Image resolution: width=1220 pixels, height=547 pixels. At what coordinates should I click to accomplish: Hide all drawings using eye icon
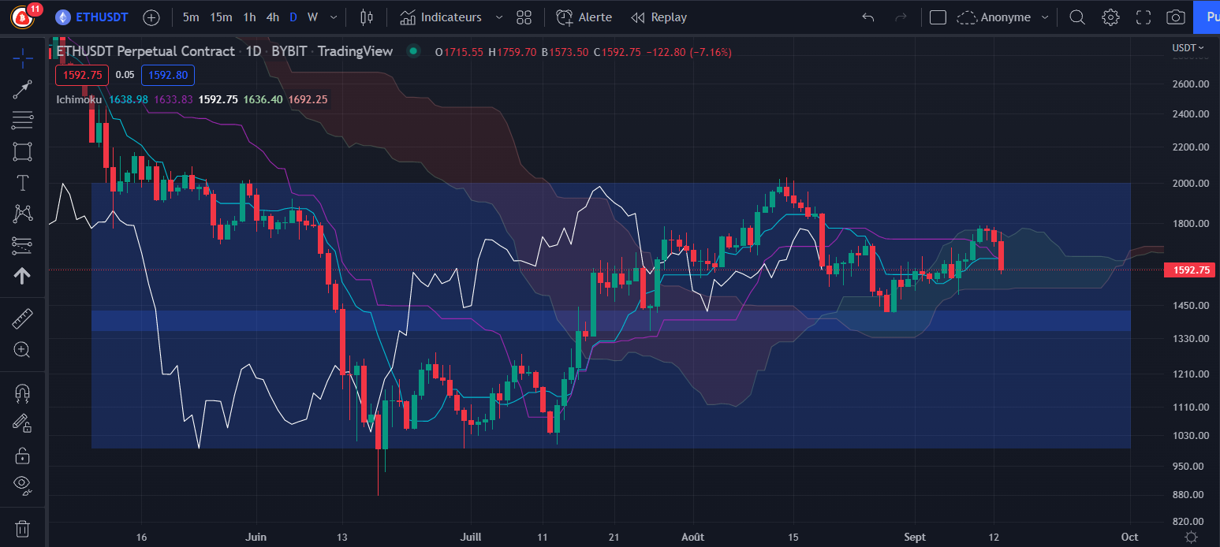pos(22,485)
